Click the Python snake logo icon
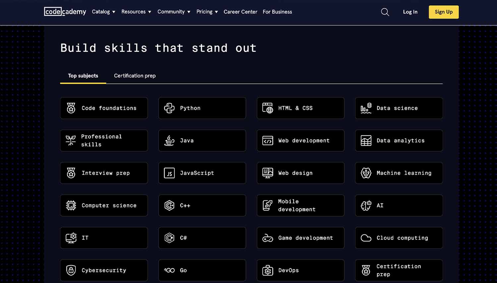497x283 pixels. 169,108
